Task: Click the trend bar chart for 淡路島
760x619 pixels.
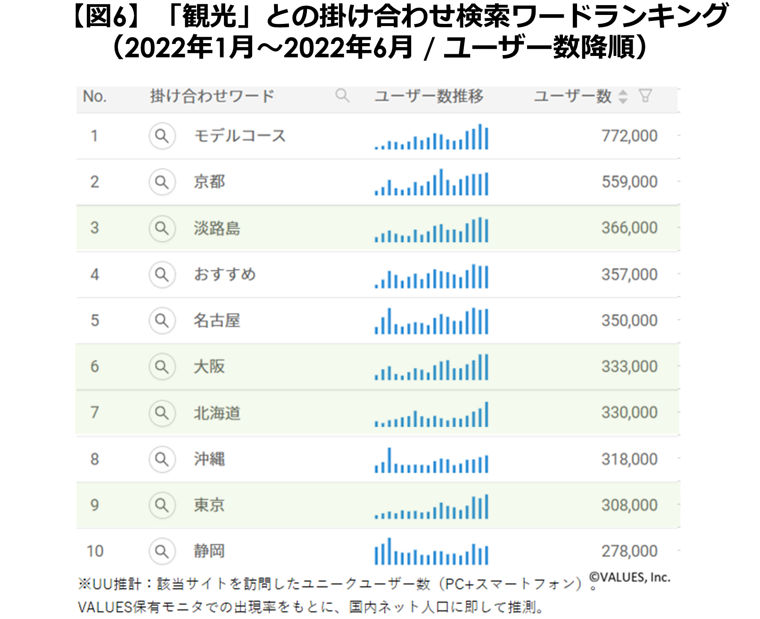Action: [431, 230]
